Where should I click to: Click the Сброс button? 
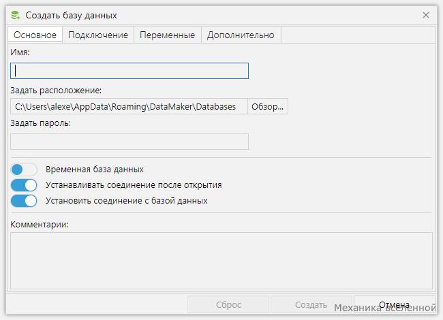tap(228, 304)
